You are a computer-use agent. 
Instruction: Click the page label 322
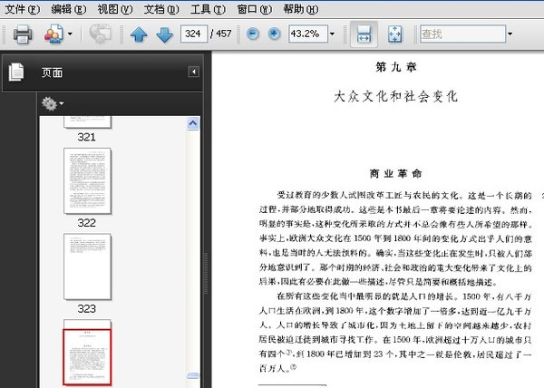click(87, 223)
